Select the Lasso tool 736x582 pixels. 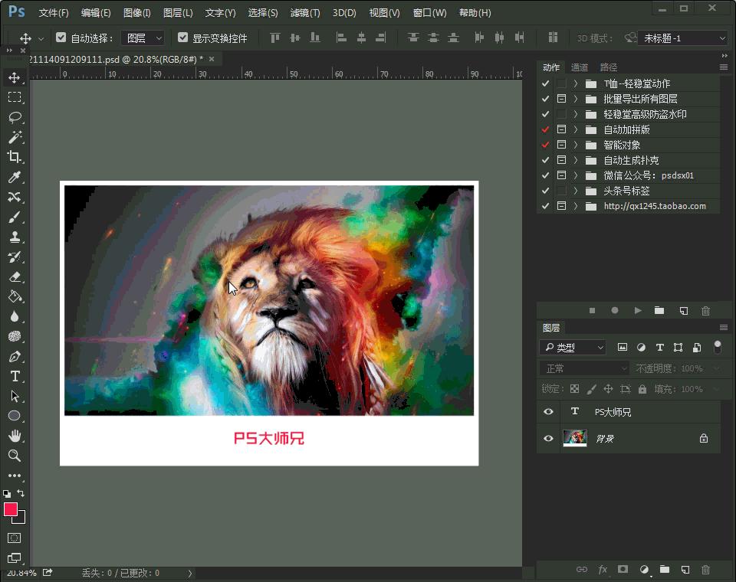pyautogui.click(x=15, y=116)
